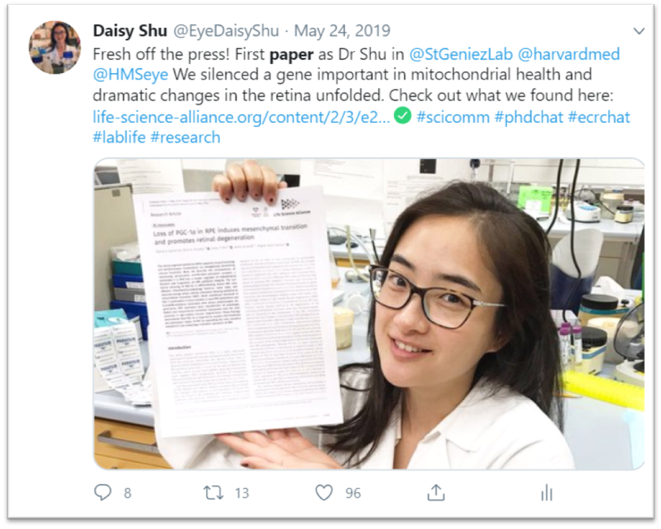Open the life-science-alliance.org article link
Viewport: 661px width, 529px height.
(241, 117)
